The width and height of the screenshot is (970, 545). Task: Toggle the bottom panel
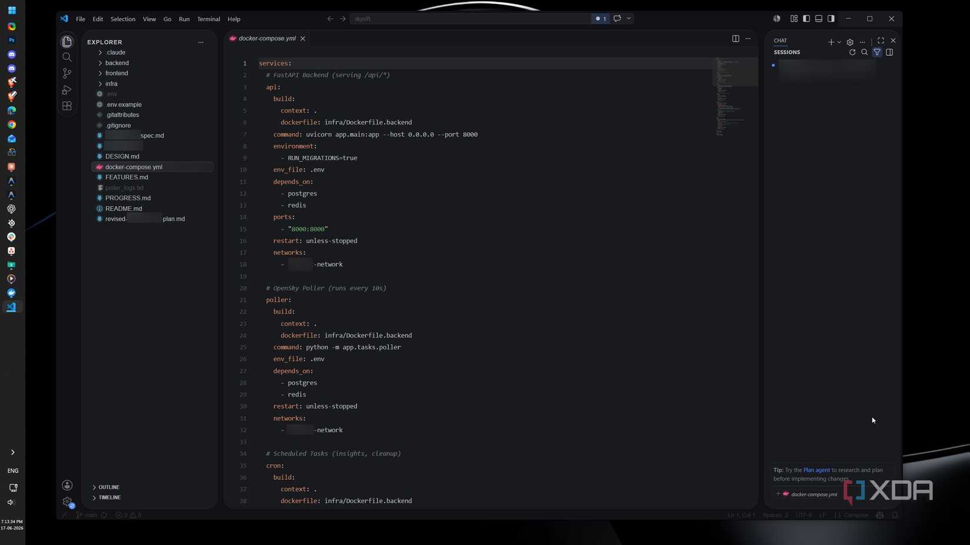click(x=819, y=19)
